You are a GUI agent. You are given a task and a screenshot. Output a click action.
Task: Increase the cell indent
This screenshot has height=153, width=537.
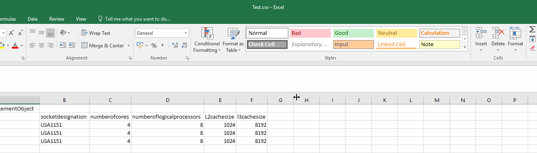pos(72,45)
